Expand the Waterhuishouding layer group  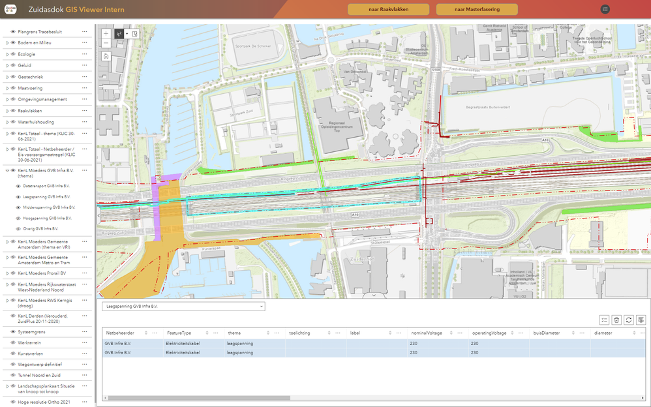coord(7,122)
